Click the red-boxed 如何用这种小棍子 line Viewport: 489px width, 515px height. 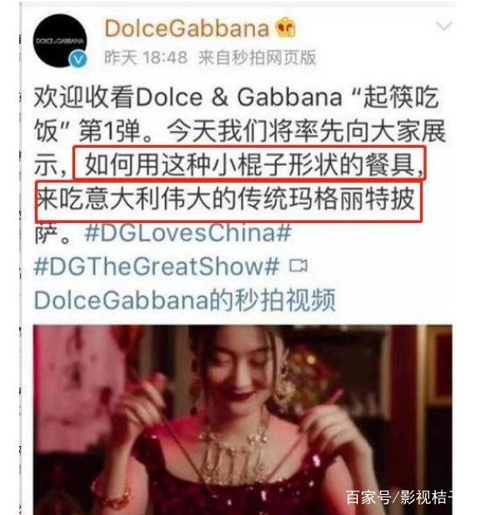pos(249,164)
